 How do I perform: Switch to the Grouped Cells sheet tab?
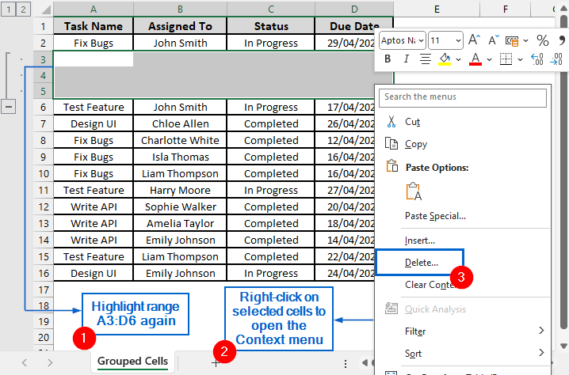click(132, 362)
